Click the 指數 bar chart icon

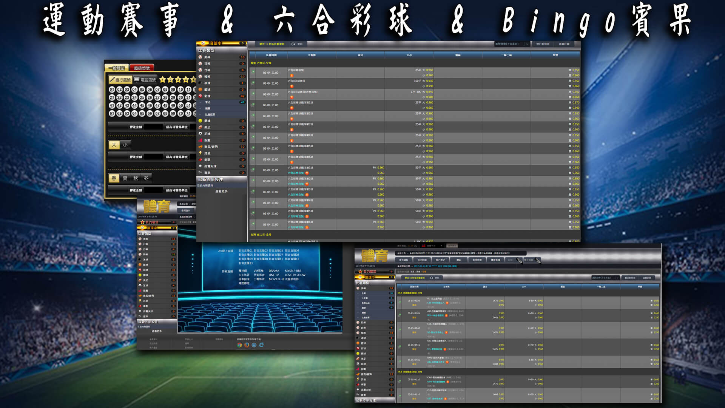pyautogui.click(x=201, y=140)
